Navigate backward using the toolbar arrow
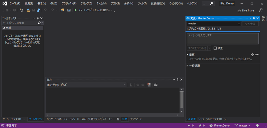The image size is (267, 128). click(7, 10)
